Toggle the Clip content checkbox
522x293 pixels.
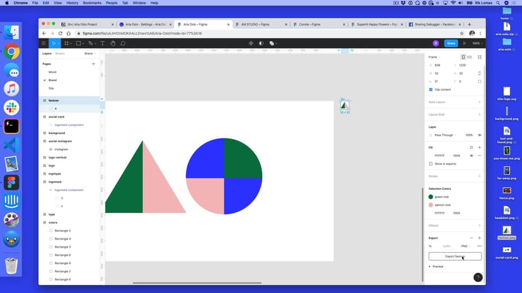[431, 89]
